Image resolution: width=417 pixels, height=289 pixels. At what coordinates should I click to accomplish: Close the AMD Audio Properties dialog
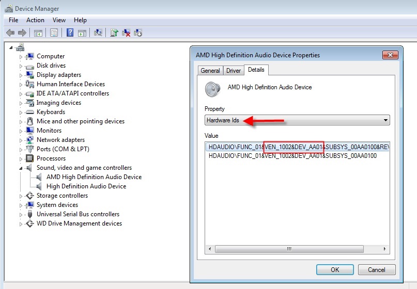tap(390, 55)
